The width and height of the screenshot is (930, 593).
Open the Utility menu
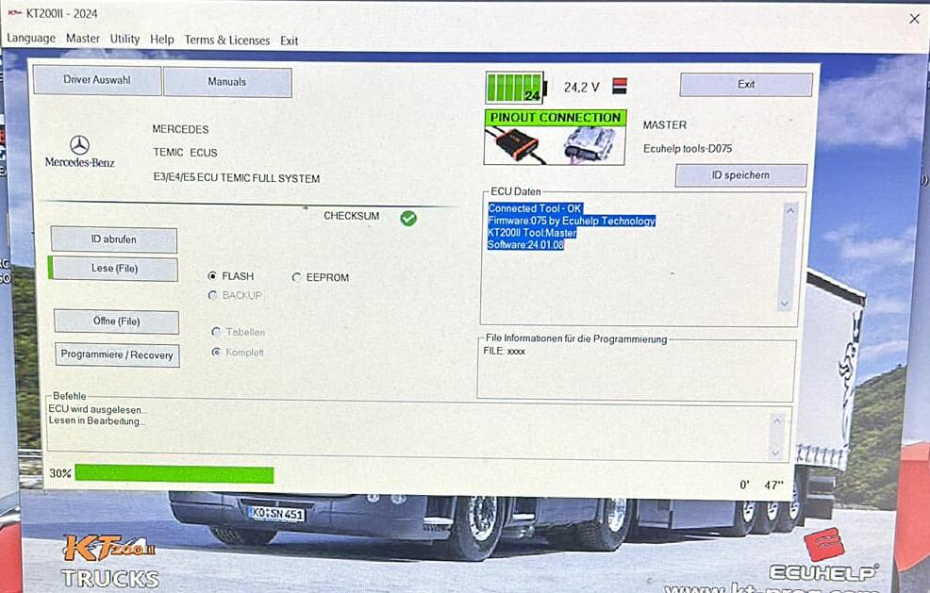pos(125,40)
